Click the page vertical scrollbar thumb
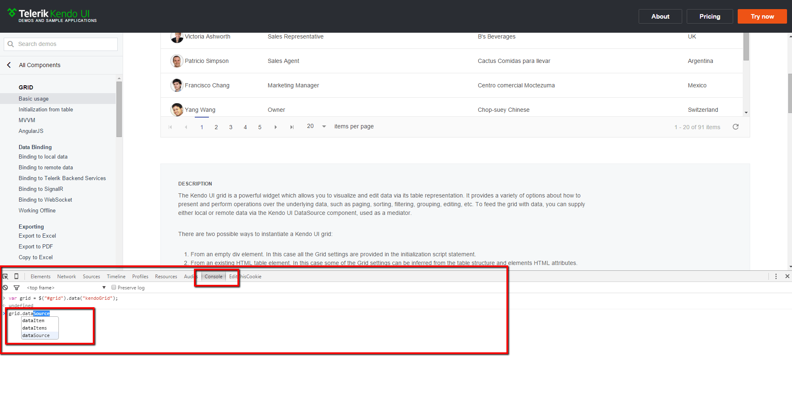792x395 pixels. click(790, 94)
